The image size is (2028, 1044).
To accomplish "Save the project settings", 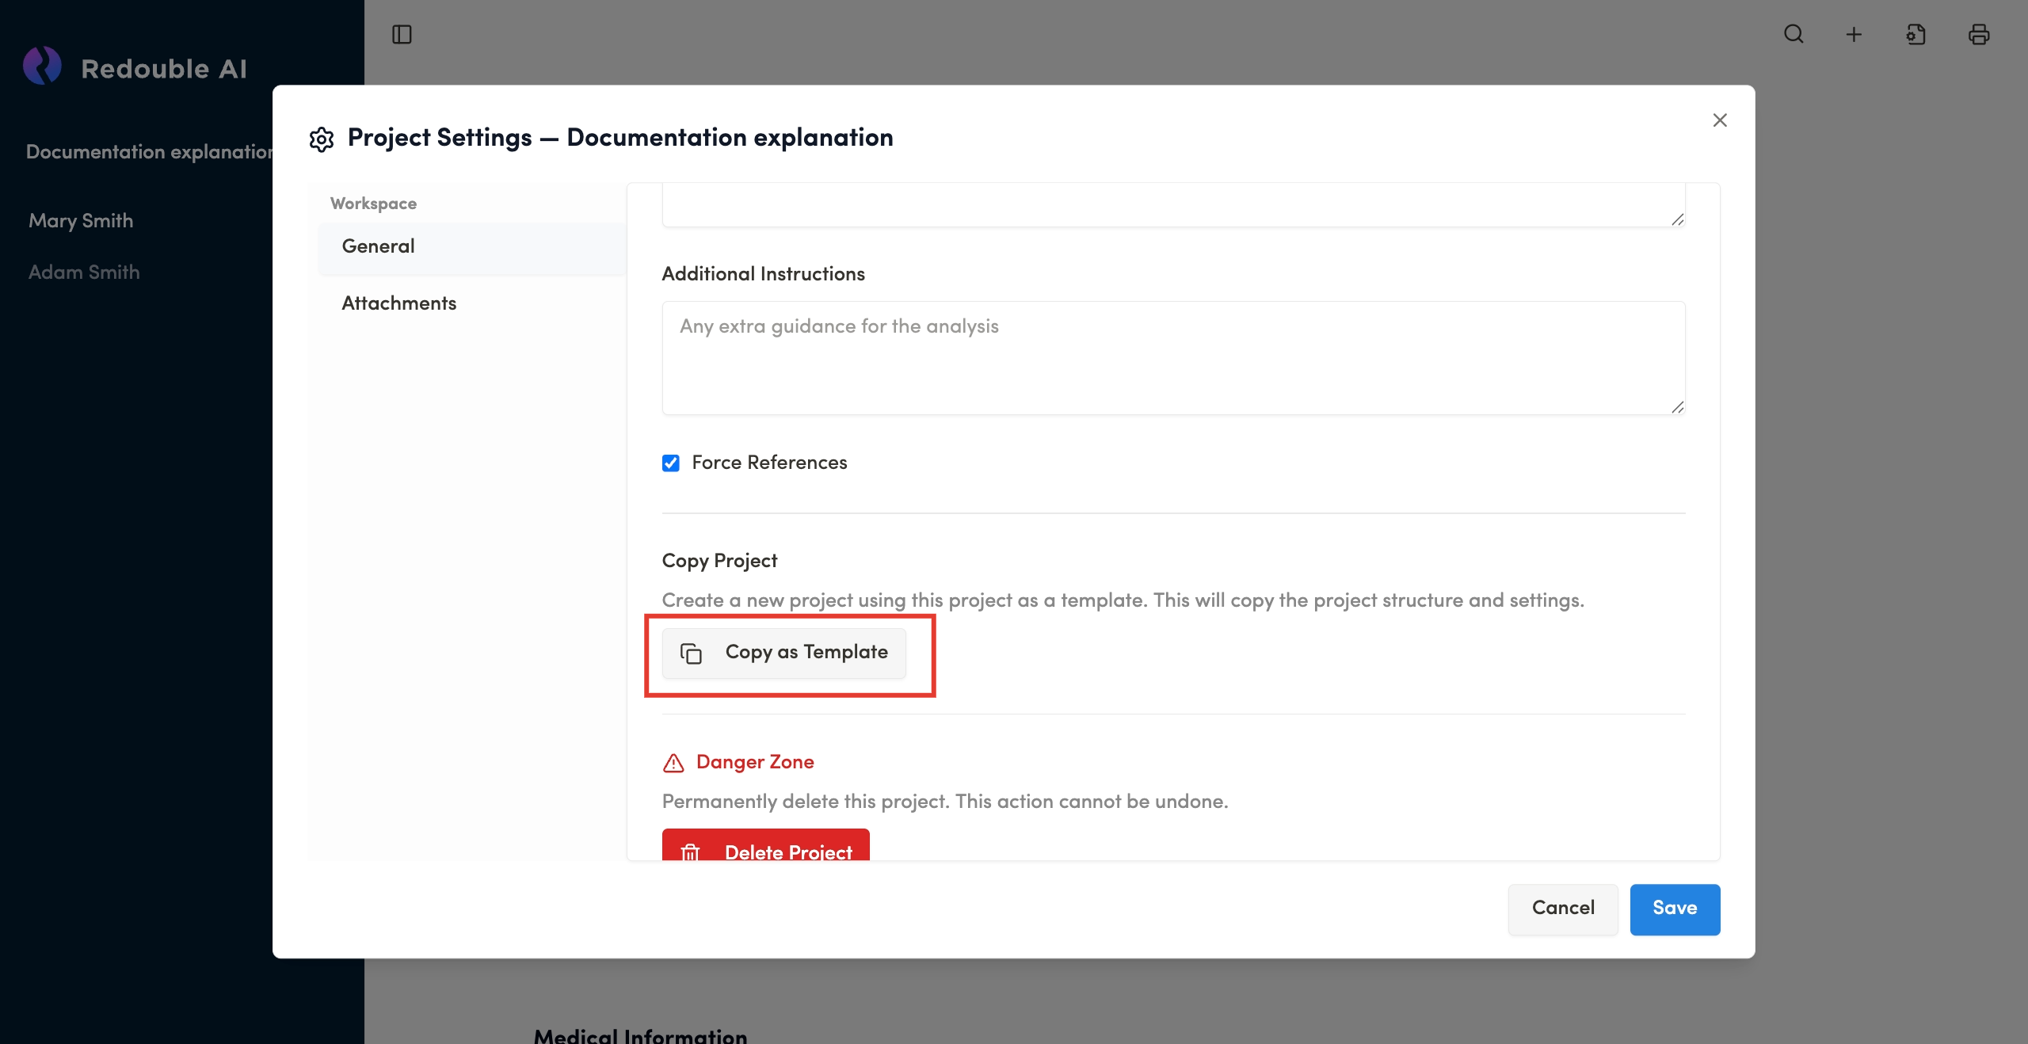I will tap(1674, 909).
